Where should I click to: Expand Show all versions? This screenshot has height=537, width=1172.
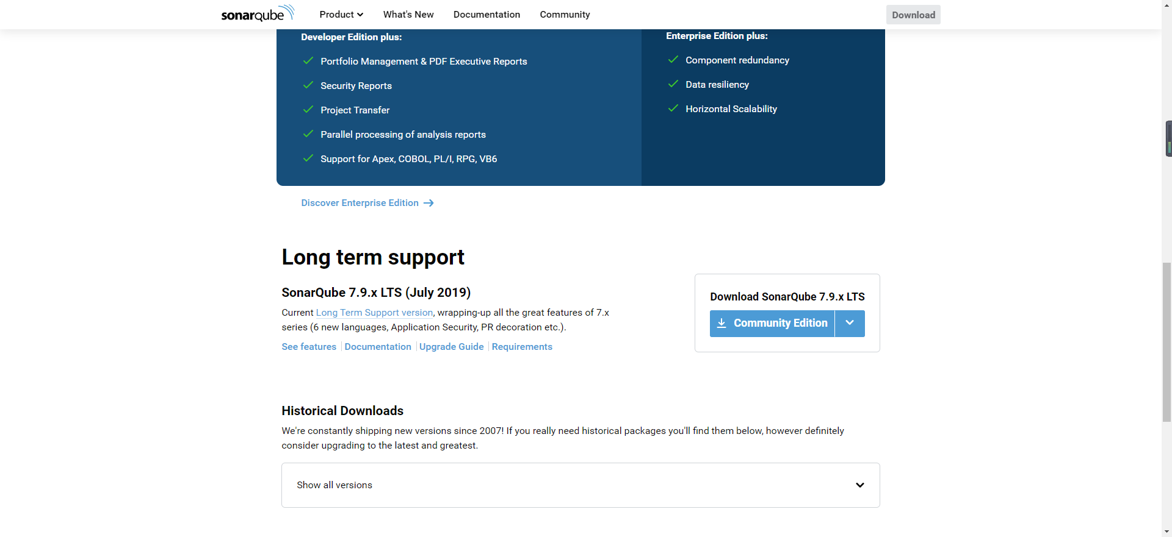[581, 485]
